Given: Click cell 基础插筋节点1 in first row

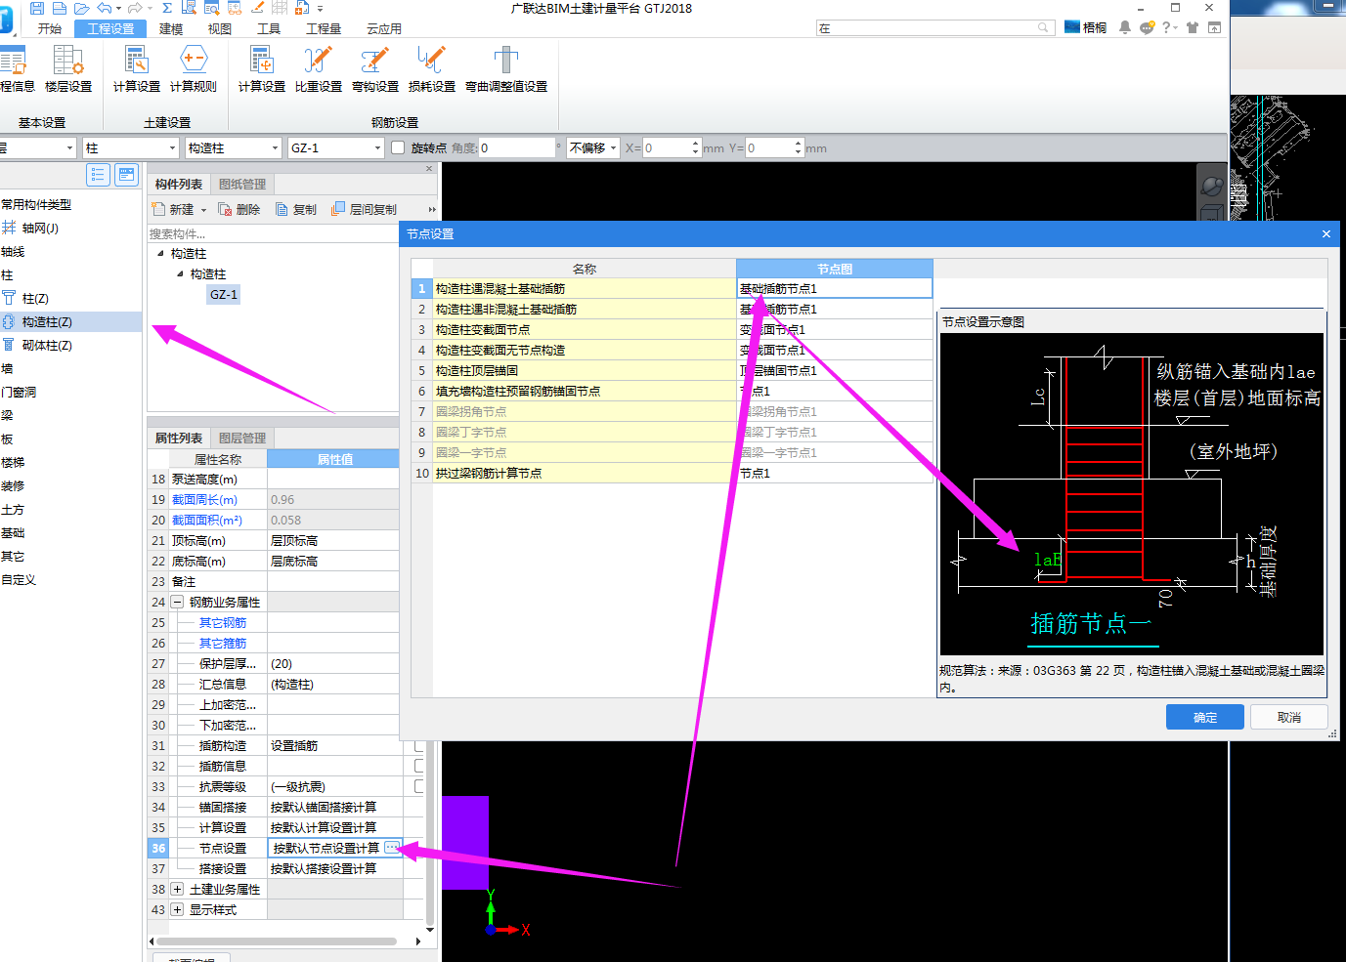Looking at the screenshot, I should (834, 288).
